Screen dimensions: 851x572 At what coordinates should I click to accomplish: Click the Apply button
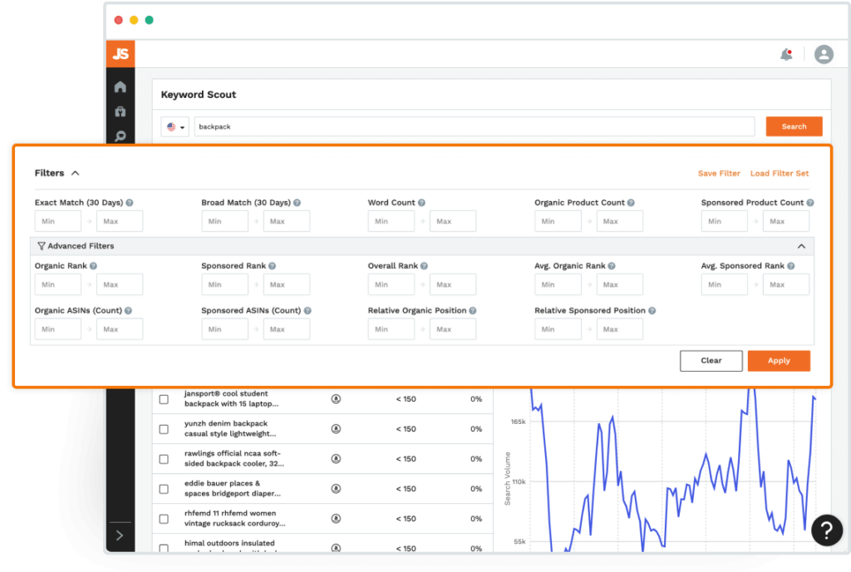coord(779,361)
